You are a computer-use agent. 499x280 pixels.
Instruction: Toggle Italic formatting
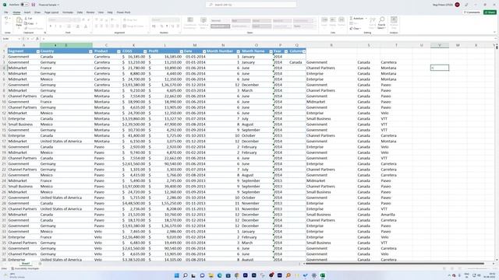coord(55,26)
